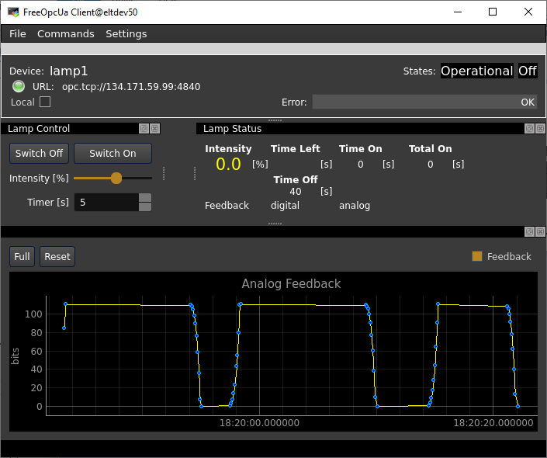Toggle the Feedback plot legend box
This screenshot has width=547, height=458.
pyautogui.click(x=477, y=256)
